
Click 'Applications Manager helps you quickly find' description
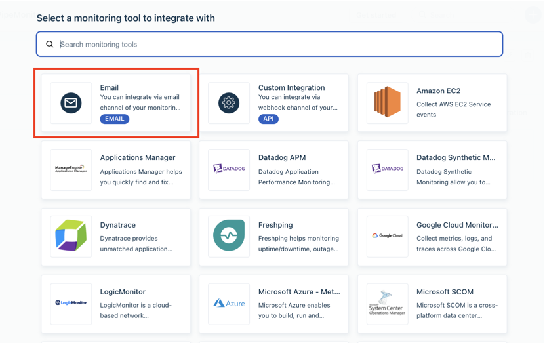(x=141, y=177)
